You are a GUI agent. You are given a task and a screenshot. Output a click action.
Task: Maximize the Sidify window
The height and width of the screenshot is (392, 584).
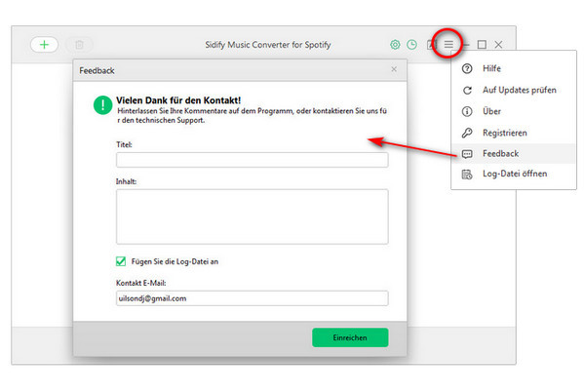[x=482, y=45]
